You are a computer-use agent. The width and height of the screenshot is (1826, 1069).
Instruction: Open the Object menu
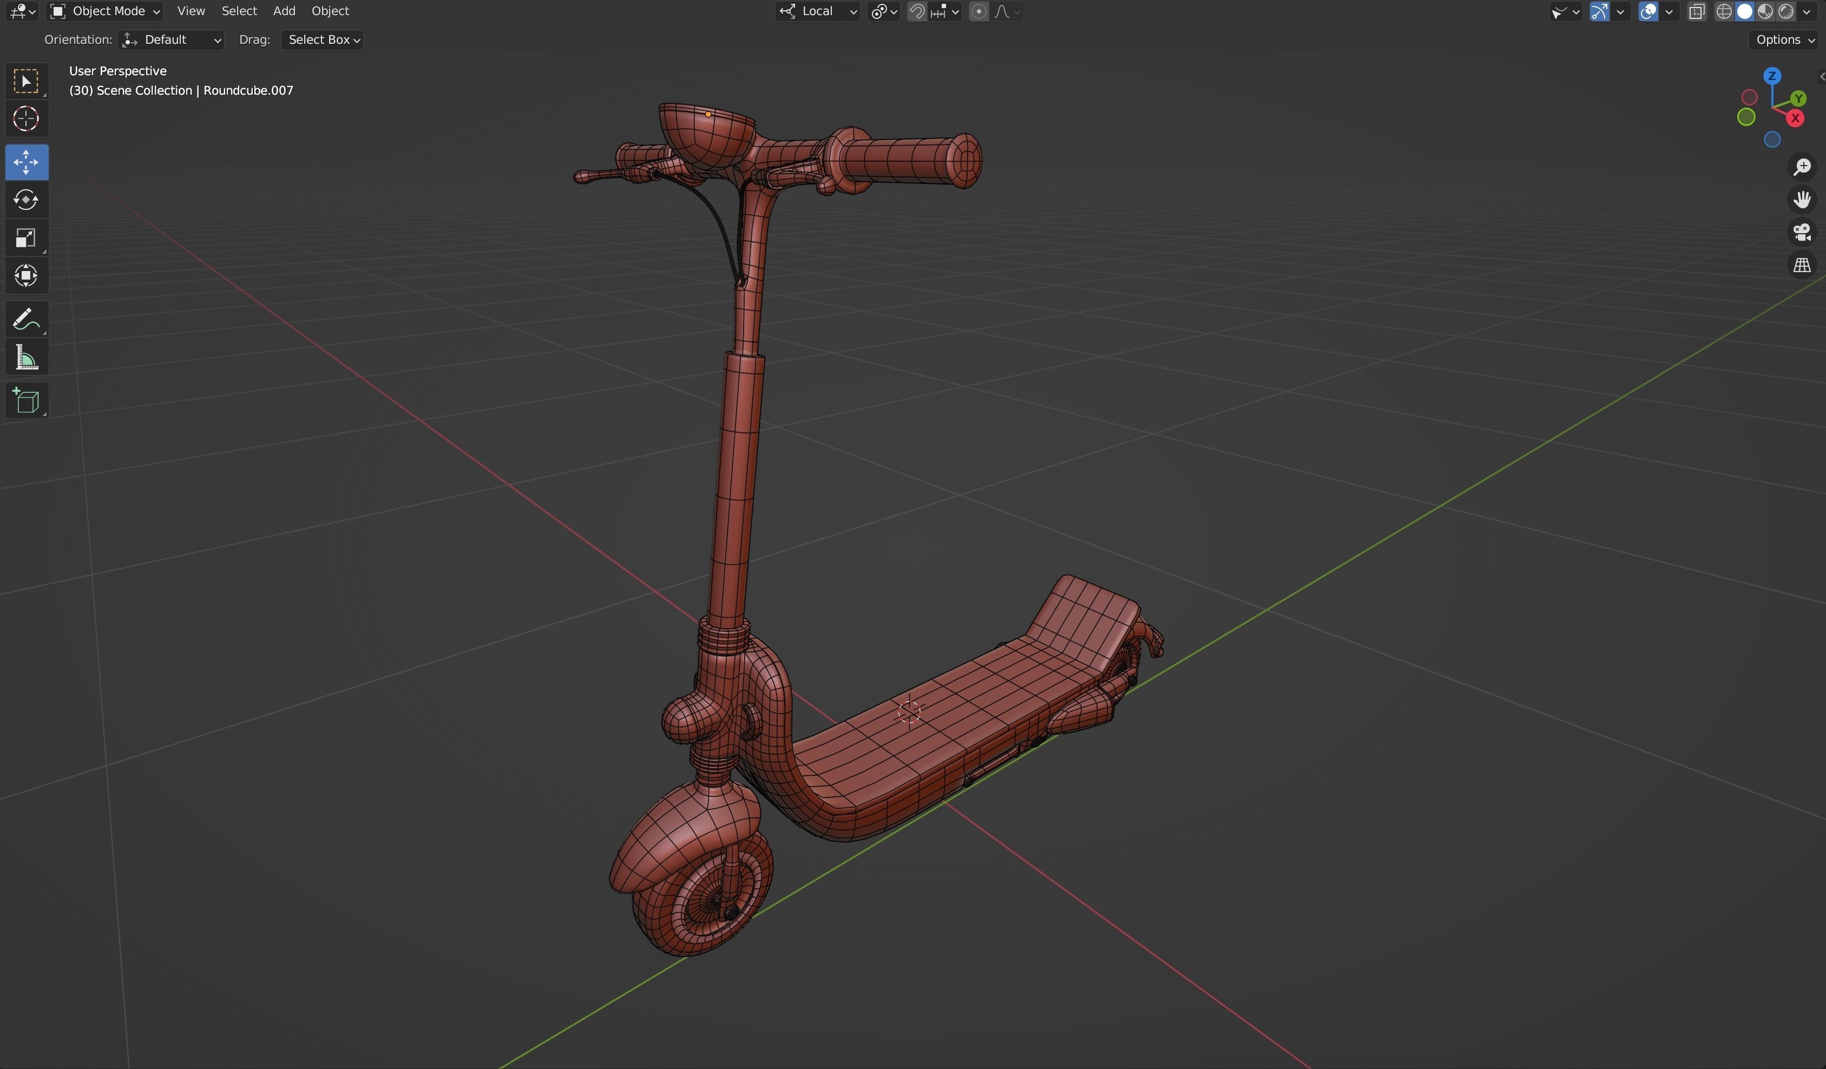point(331,11)
